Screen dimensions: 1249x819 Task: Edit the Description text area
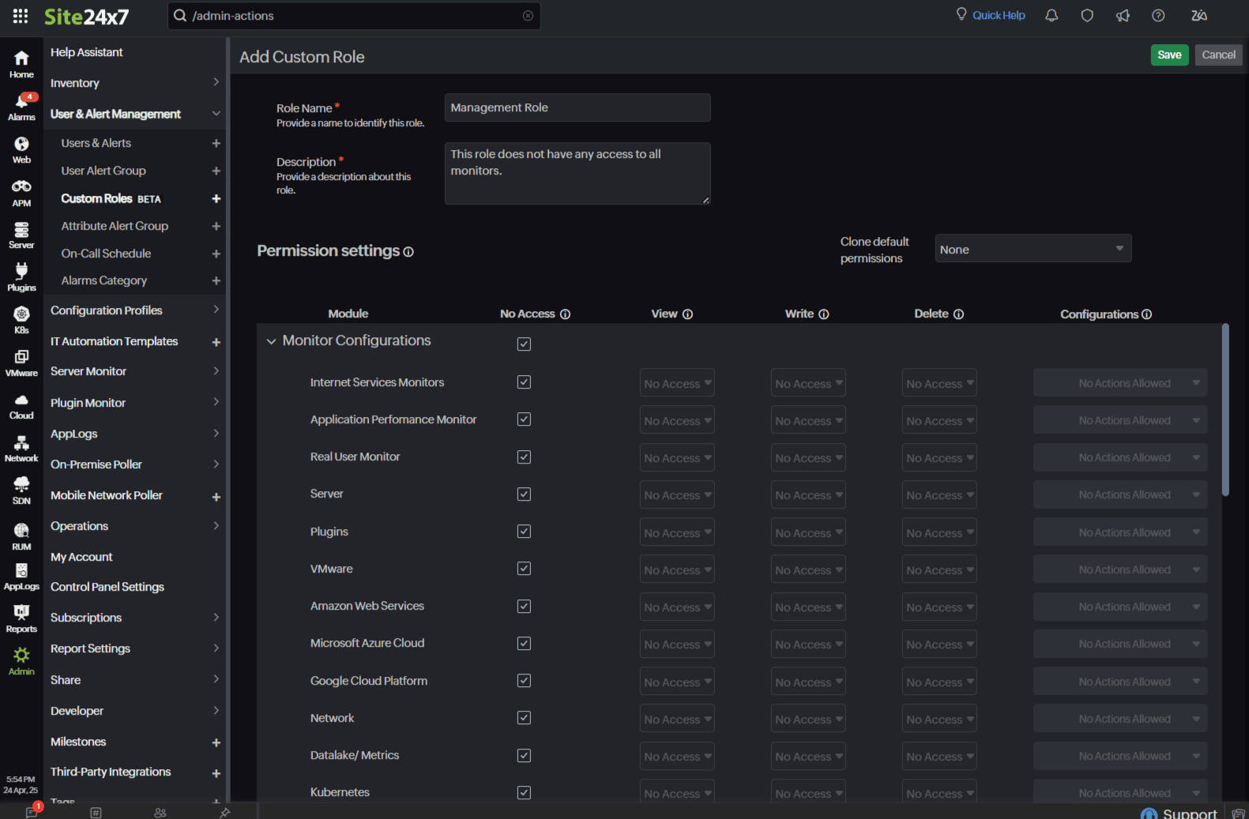pos(577,173)
